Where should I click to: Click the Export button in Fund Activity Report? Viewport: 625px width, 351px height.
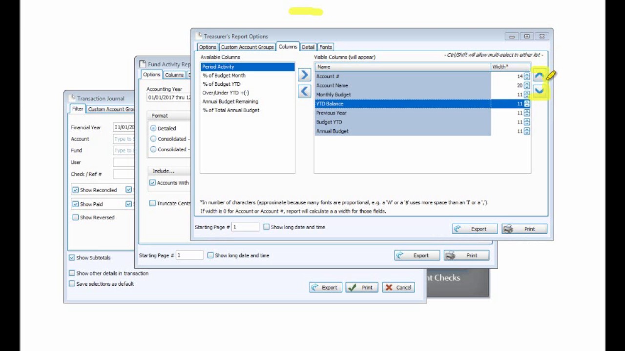tap(417, 255)
